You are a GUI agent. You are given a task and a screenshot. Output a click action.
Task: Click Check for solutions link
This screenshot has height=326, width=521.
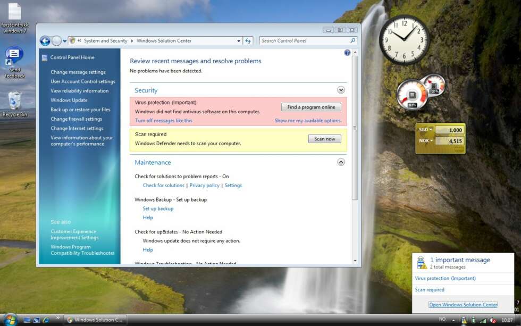[x=164, y=186]
